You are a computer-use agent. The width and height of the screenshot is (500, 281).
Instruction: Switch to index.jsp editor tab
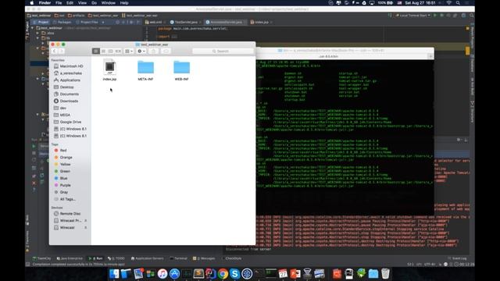click(x=261, y=22)
